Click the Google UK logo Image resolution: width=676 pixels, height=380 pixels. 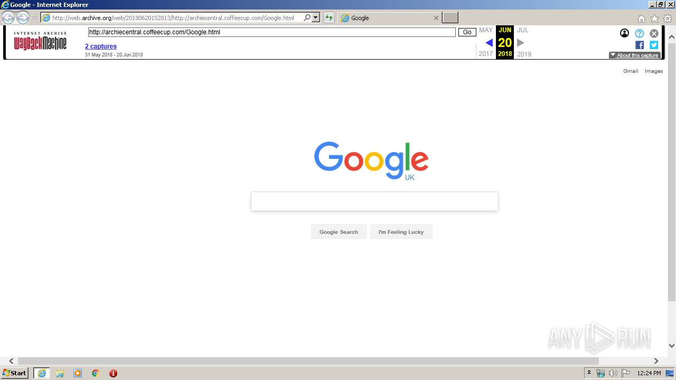pos(371,160)
